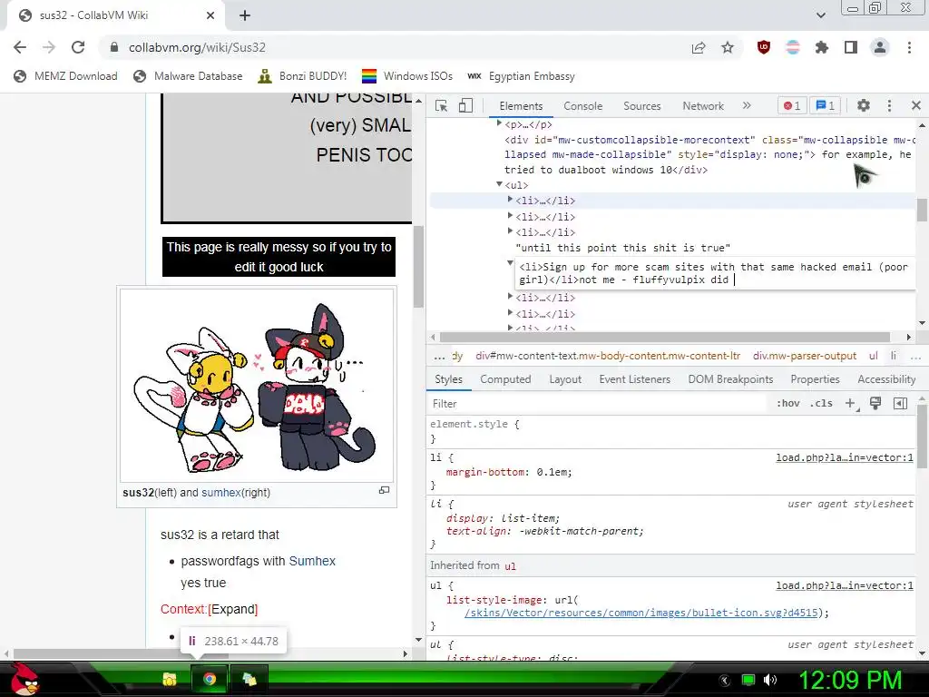The width and height of the screenshot is (929, 697).
Task: Open a new browser tab
Action: (245, 15)
